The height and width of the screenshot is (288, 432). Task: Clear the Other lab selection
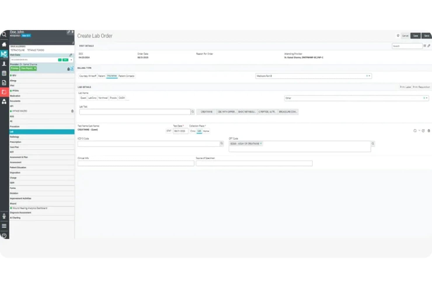pyautogui.click(x=424, y=98)
